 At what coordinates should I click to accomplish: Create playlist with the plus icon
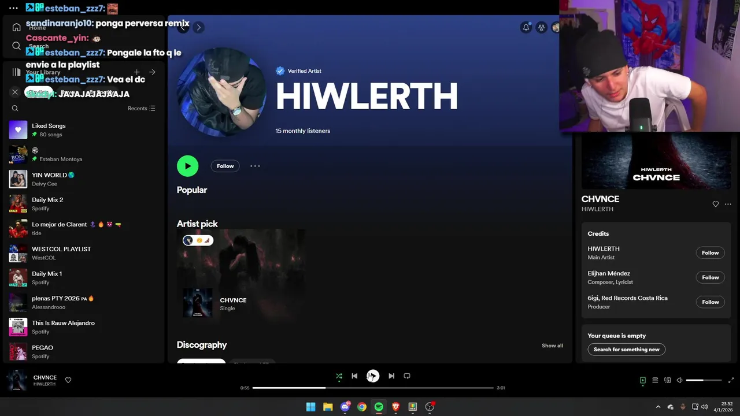point(137,72)
